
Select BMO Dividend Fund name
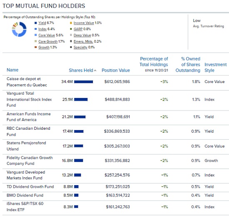point(25,195)
